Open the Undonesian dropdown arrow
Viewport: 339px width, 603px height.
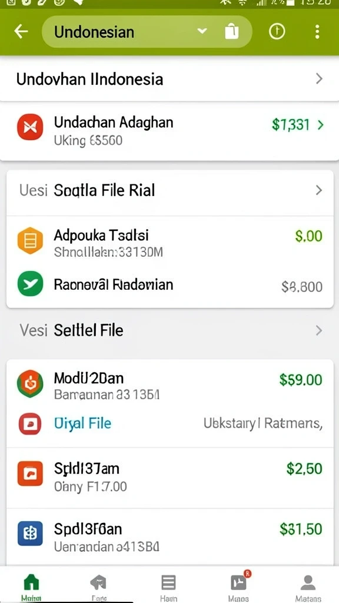(x=202, y=31)
